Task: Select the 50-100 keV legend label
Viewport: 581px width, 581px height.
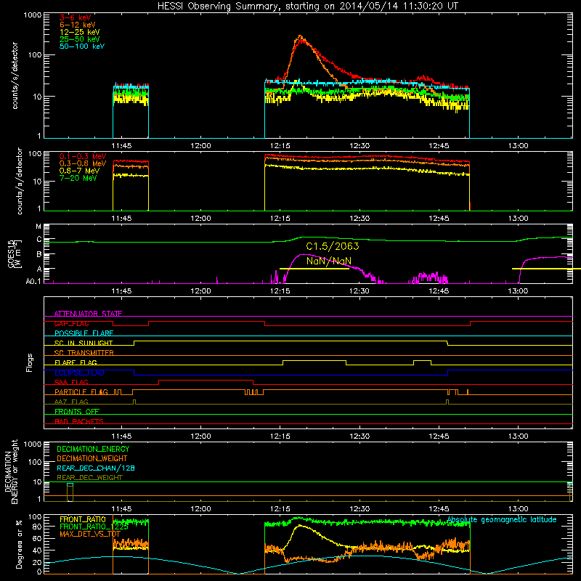Action: (82, 46)
